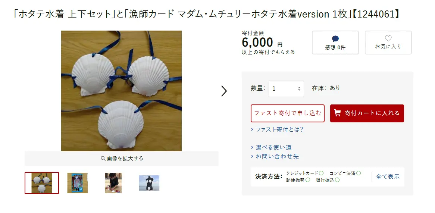
Task: Click the shopping cart icon
Action: pyautogui.click(x=337, y=113)
